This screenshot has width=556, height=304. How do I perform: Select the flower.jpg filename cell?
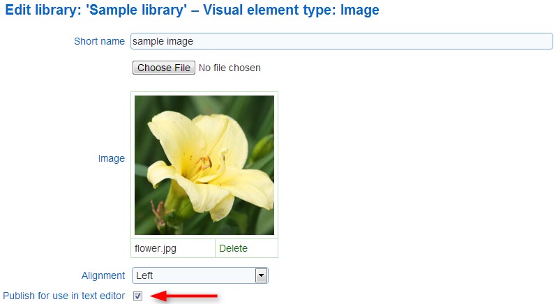173,248
